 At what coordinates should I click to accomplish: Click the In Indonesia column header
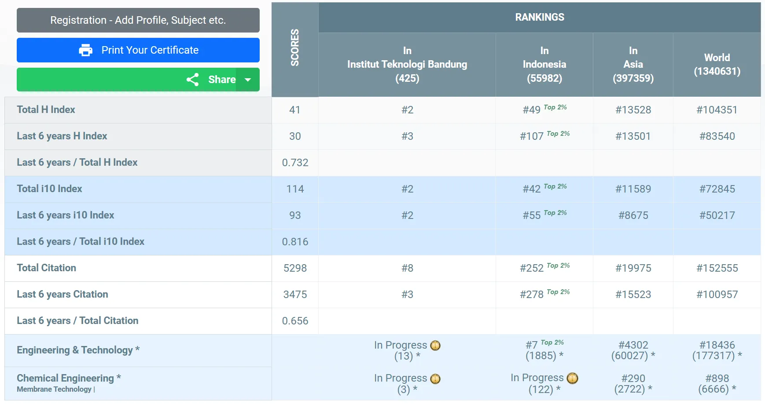[x=544, y=64]
